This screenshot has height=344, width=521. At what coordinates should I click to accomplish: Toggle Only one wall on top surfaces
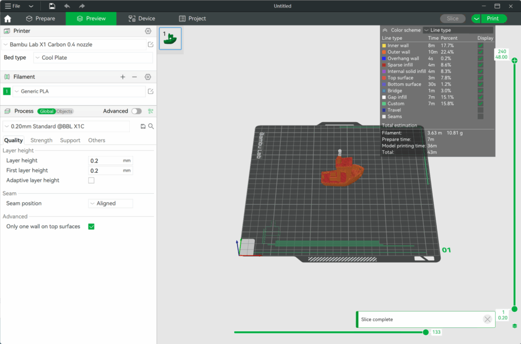[91, 226]
